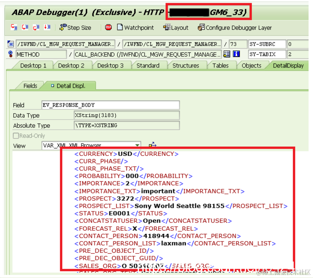Click the STATUS value E0001
This screenshot has height=278, width=313.
(119, 213)
